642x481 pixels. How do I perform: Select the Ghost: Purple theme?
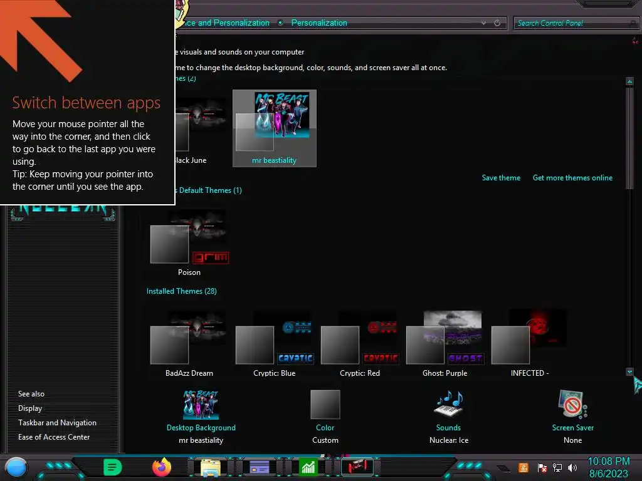pyautogui.click(x=445, y=344)
